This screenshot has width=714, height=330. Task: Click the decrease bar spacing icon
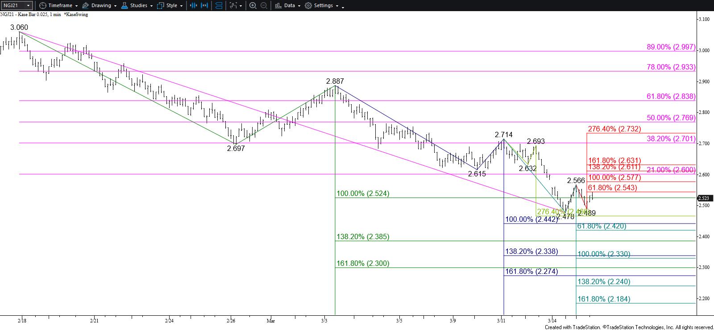pyautogui.click(x=193, y=6)
